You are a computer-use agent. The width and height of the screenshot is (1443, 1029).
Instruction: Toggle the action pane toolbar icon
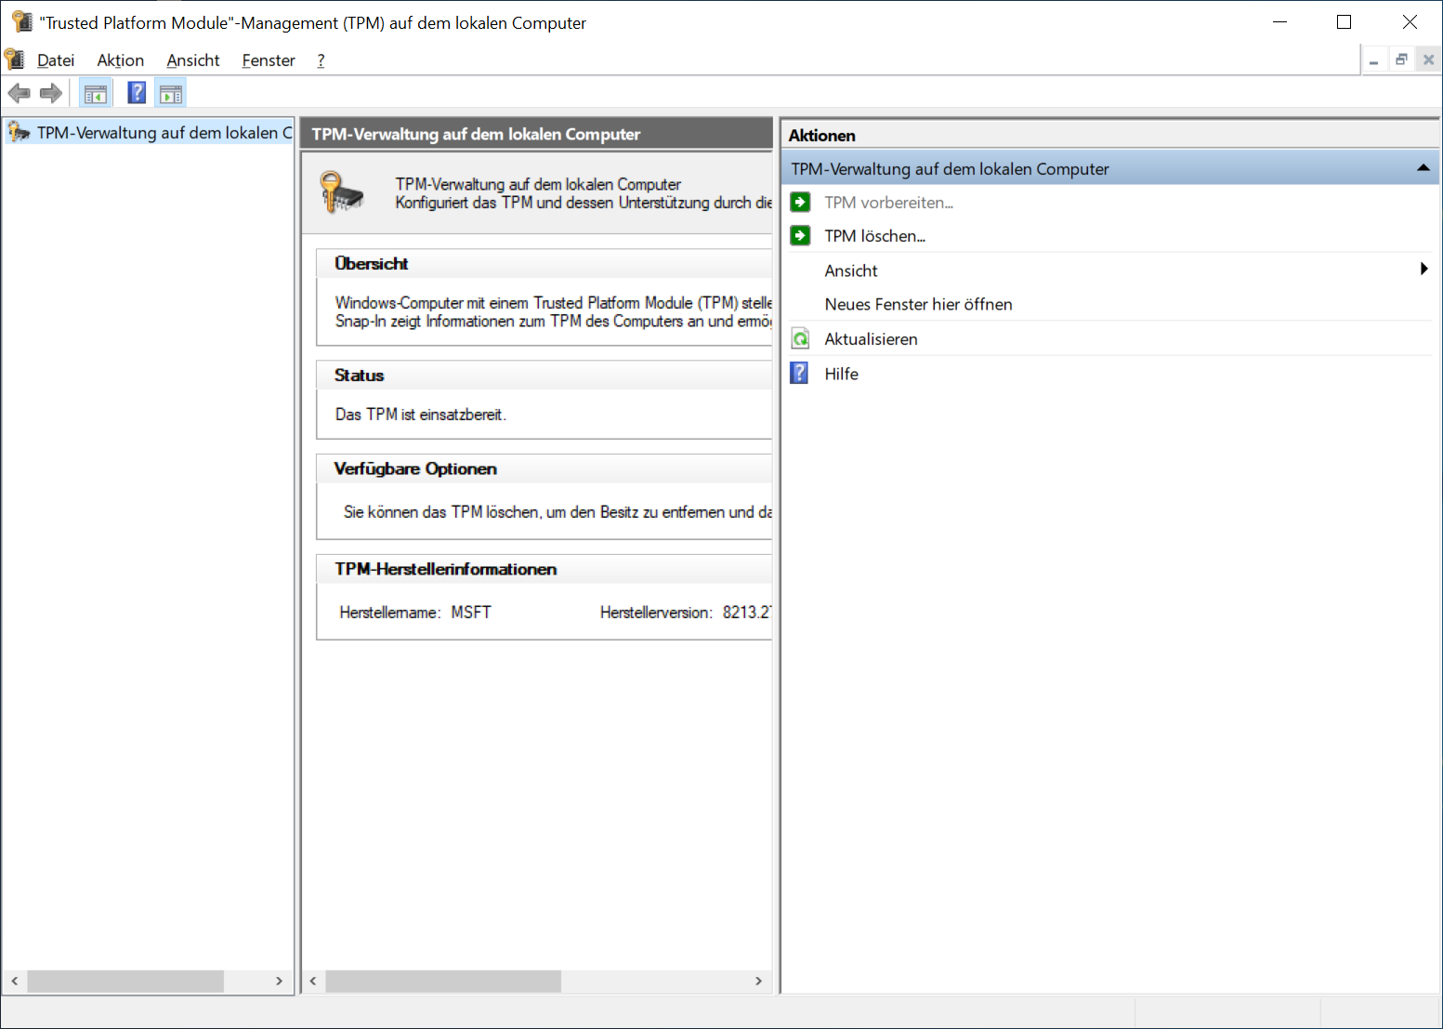[171, 93]
